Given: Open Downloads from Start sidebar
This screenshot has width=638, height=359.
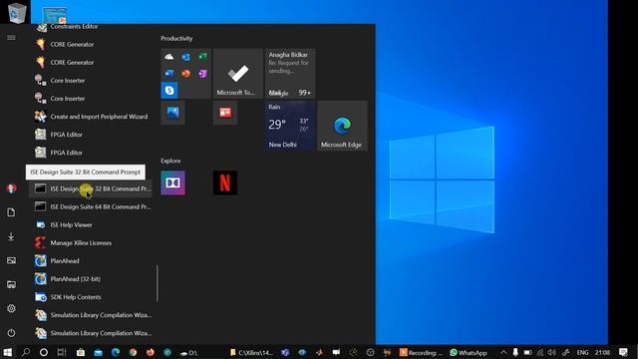Looking at the screenshot, I should (11, 236).
